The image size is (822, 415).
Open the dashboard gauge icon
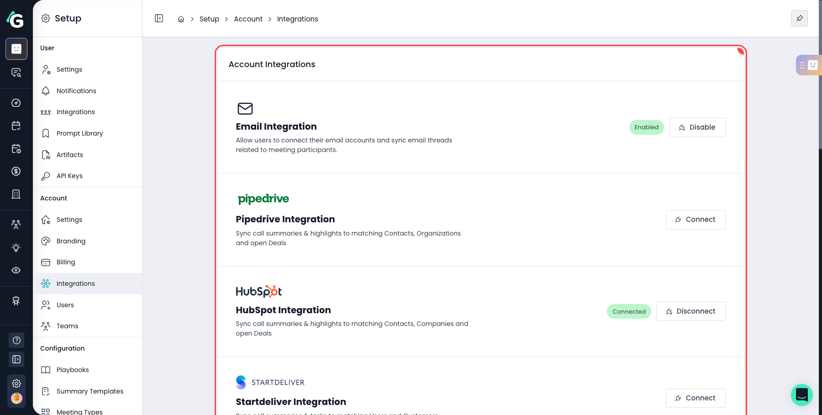click(x=16, y=103)
